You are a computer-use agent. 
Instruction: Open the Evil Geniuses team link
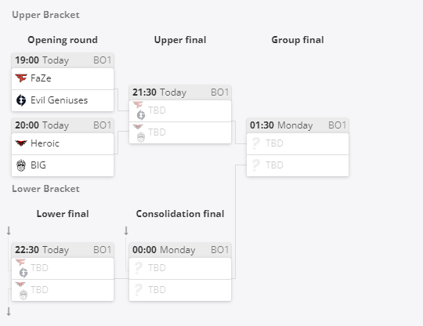pyautogui.click(x=59, y=100)
